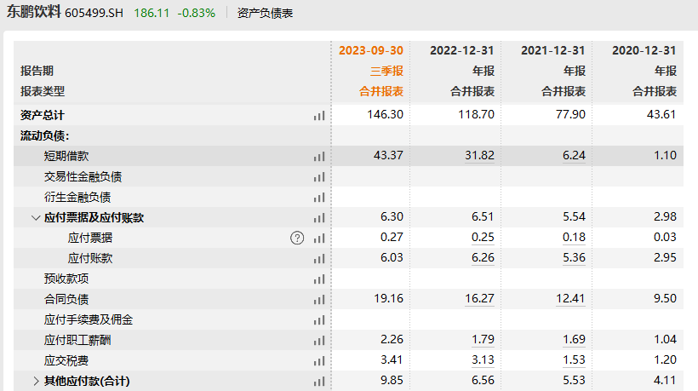Click 其他应付款 value 9.85

pos(392,381)
